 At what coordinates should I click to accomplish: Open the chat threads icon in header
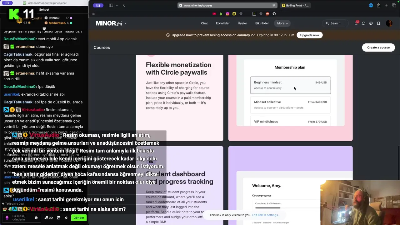click(x=371, y=23)
